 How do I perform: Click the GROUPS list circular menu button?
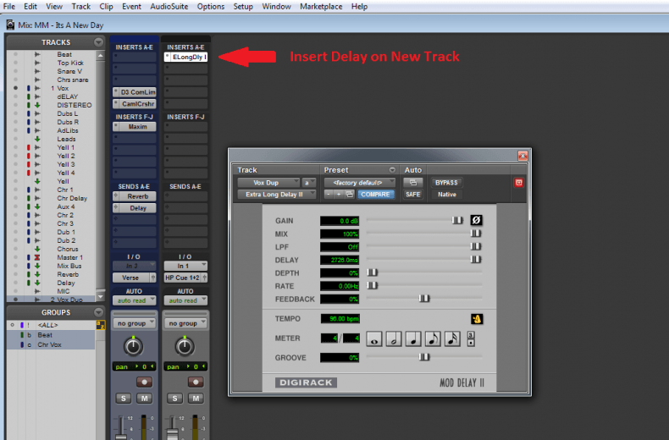(98, 312)
